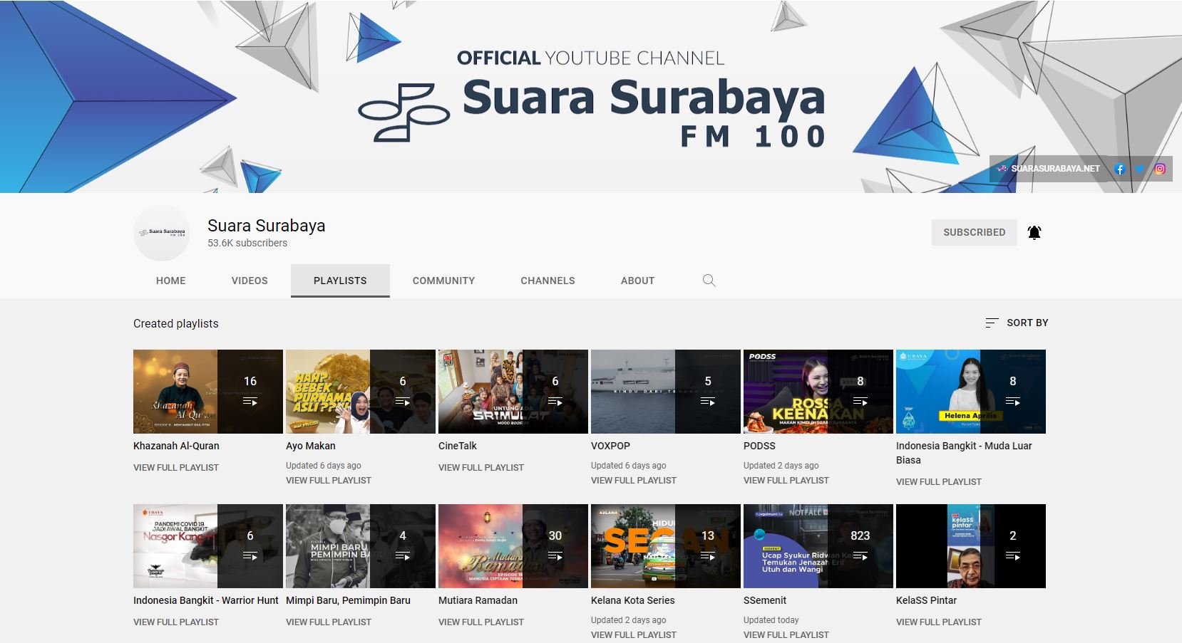
Task: Go to the About tab
Action: tap(637, 281)
